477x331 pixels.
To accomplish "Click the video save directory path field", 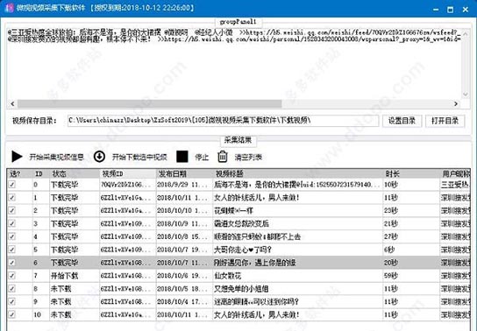I will (x=223, y=121).
